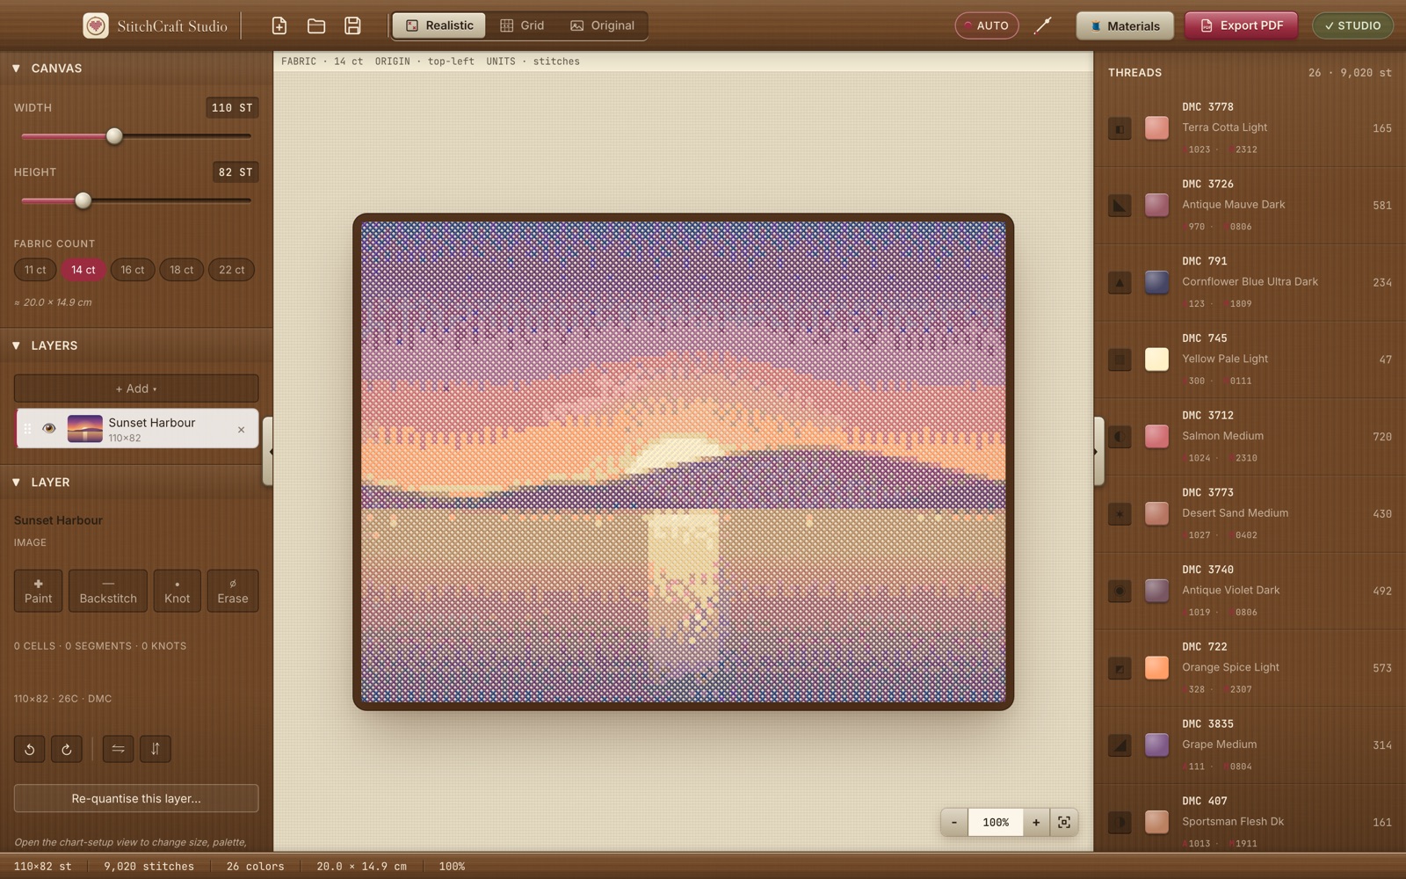Create a new file with the plus icon

point(279,25)
